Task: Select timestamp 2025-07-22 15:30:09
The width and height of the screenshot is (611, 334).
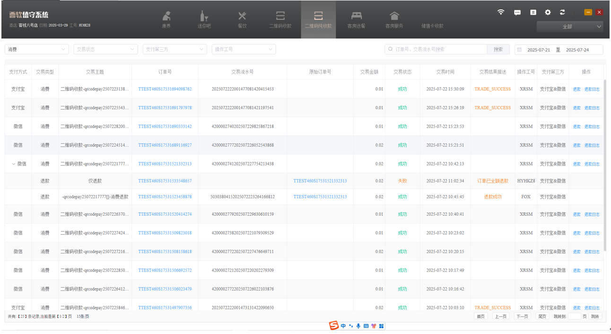Action: (445, 89)
